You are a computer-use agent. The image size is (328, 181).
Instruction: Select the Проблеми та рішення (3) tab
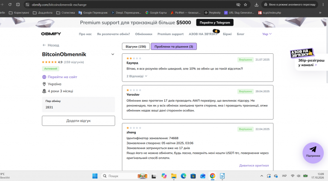click(x=174, y=47)
